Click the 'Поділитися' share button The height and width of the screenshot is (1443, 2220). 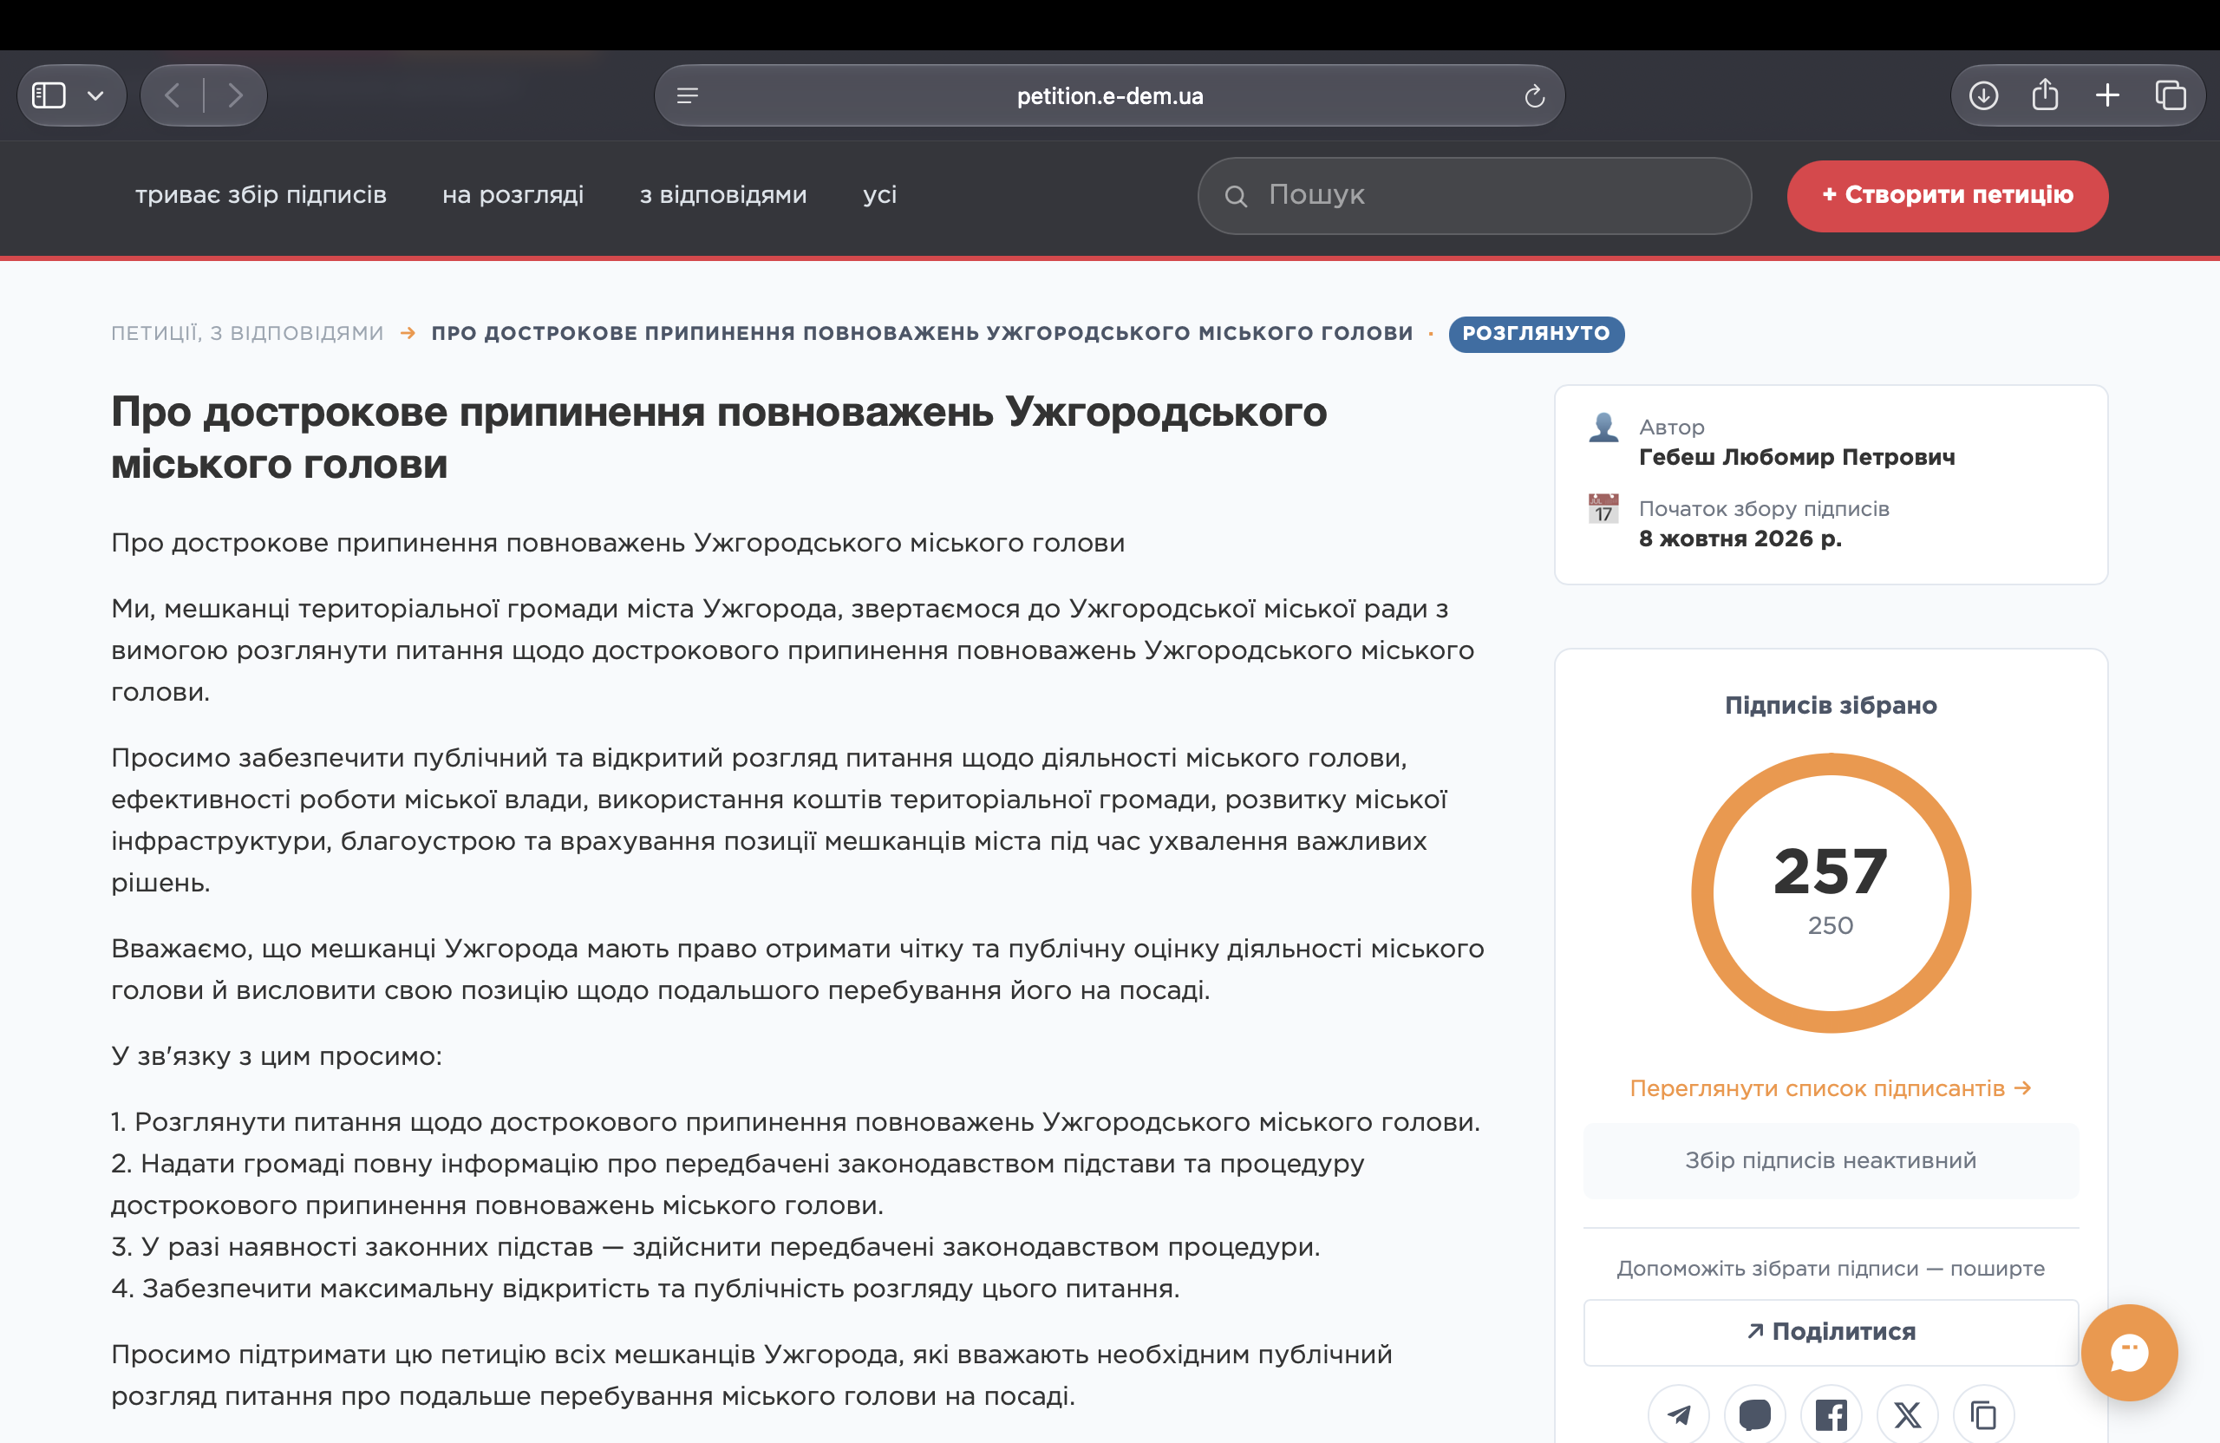tap(1830, 1331)
